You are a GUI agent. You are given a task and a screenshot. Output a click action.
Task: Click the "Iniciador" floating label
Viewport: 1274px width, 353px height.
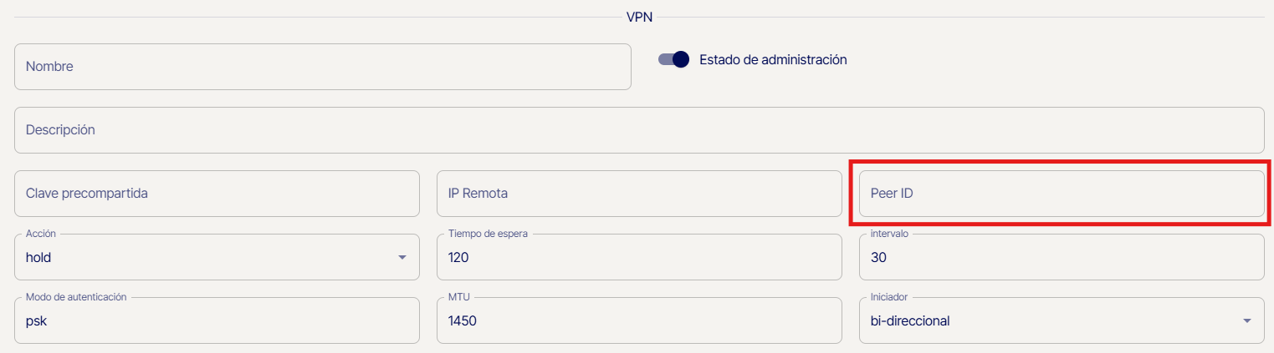(889, 297)
